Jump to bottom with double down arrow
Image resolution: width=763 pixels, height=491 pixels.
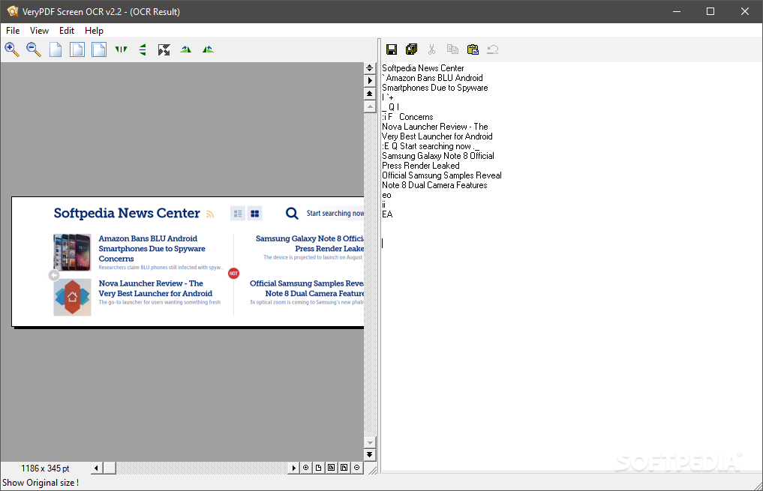[x=369, y=454]
